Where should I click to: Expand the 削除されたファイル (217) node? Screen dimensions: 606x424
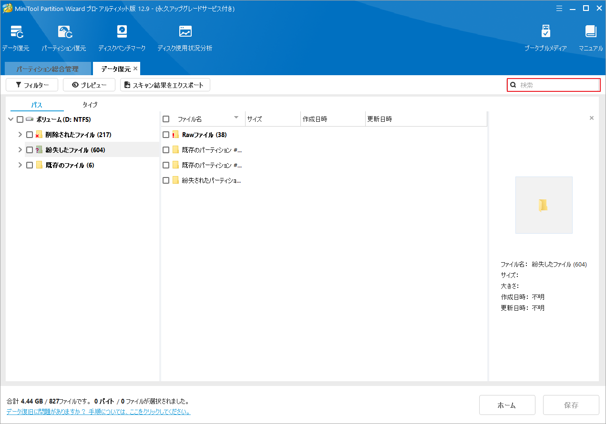click(x=20, y=135)
